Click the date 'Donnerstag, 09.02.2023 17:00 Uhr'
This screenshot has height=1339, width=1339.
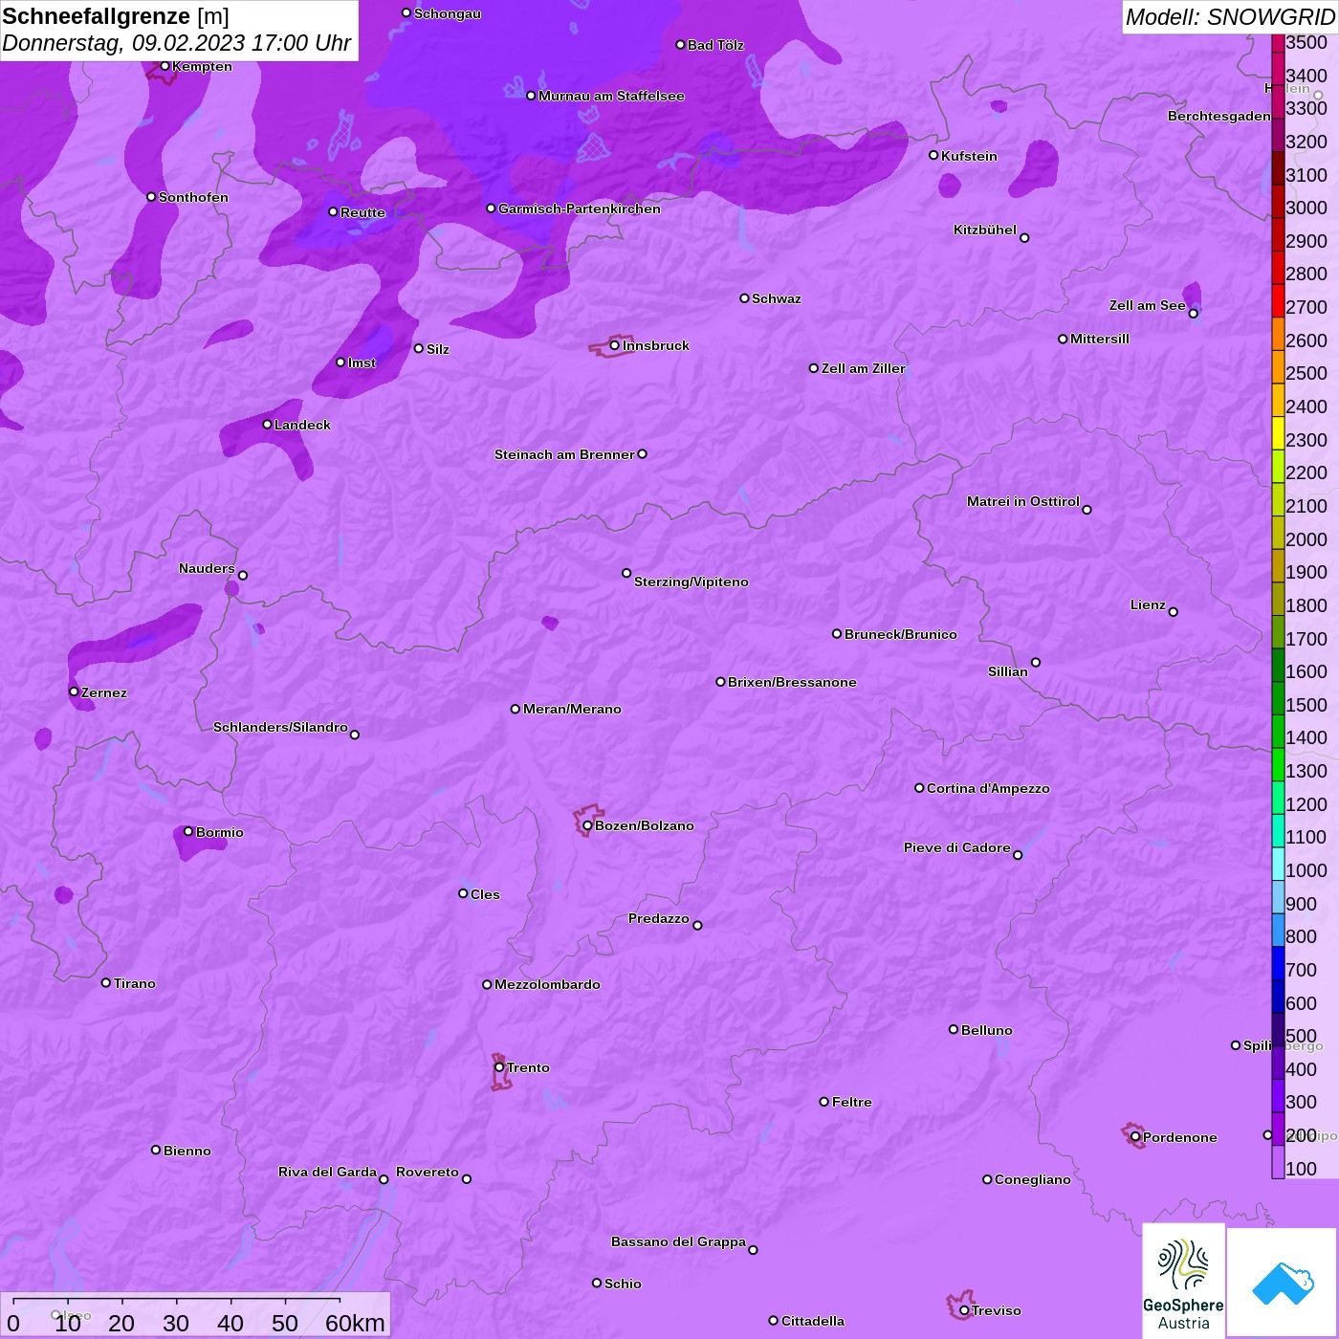point(177,44)
